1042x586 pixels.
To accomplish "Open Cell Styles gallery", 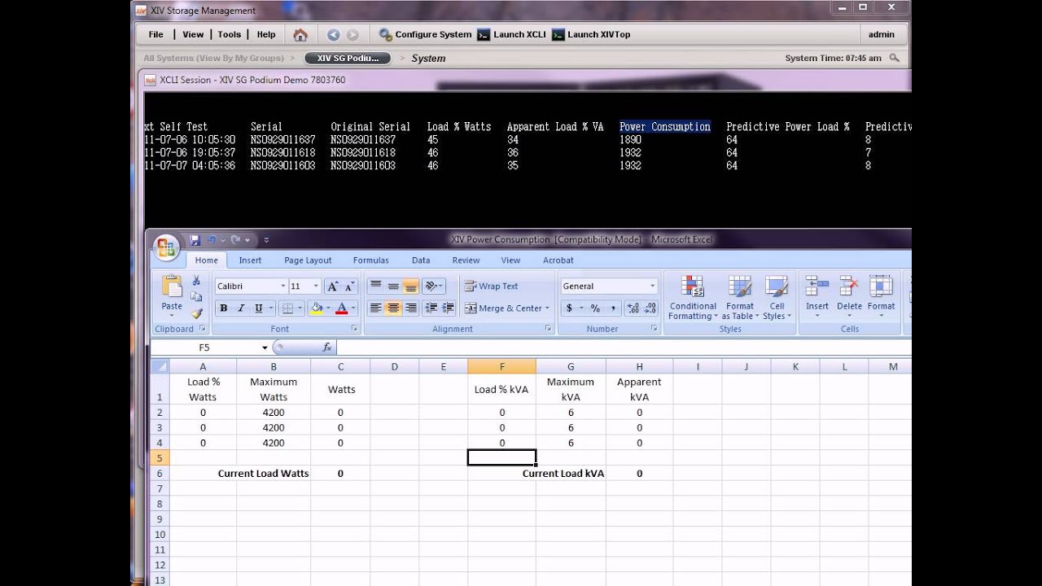I will (777, 298).
